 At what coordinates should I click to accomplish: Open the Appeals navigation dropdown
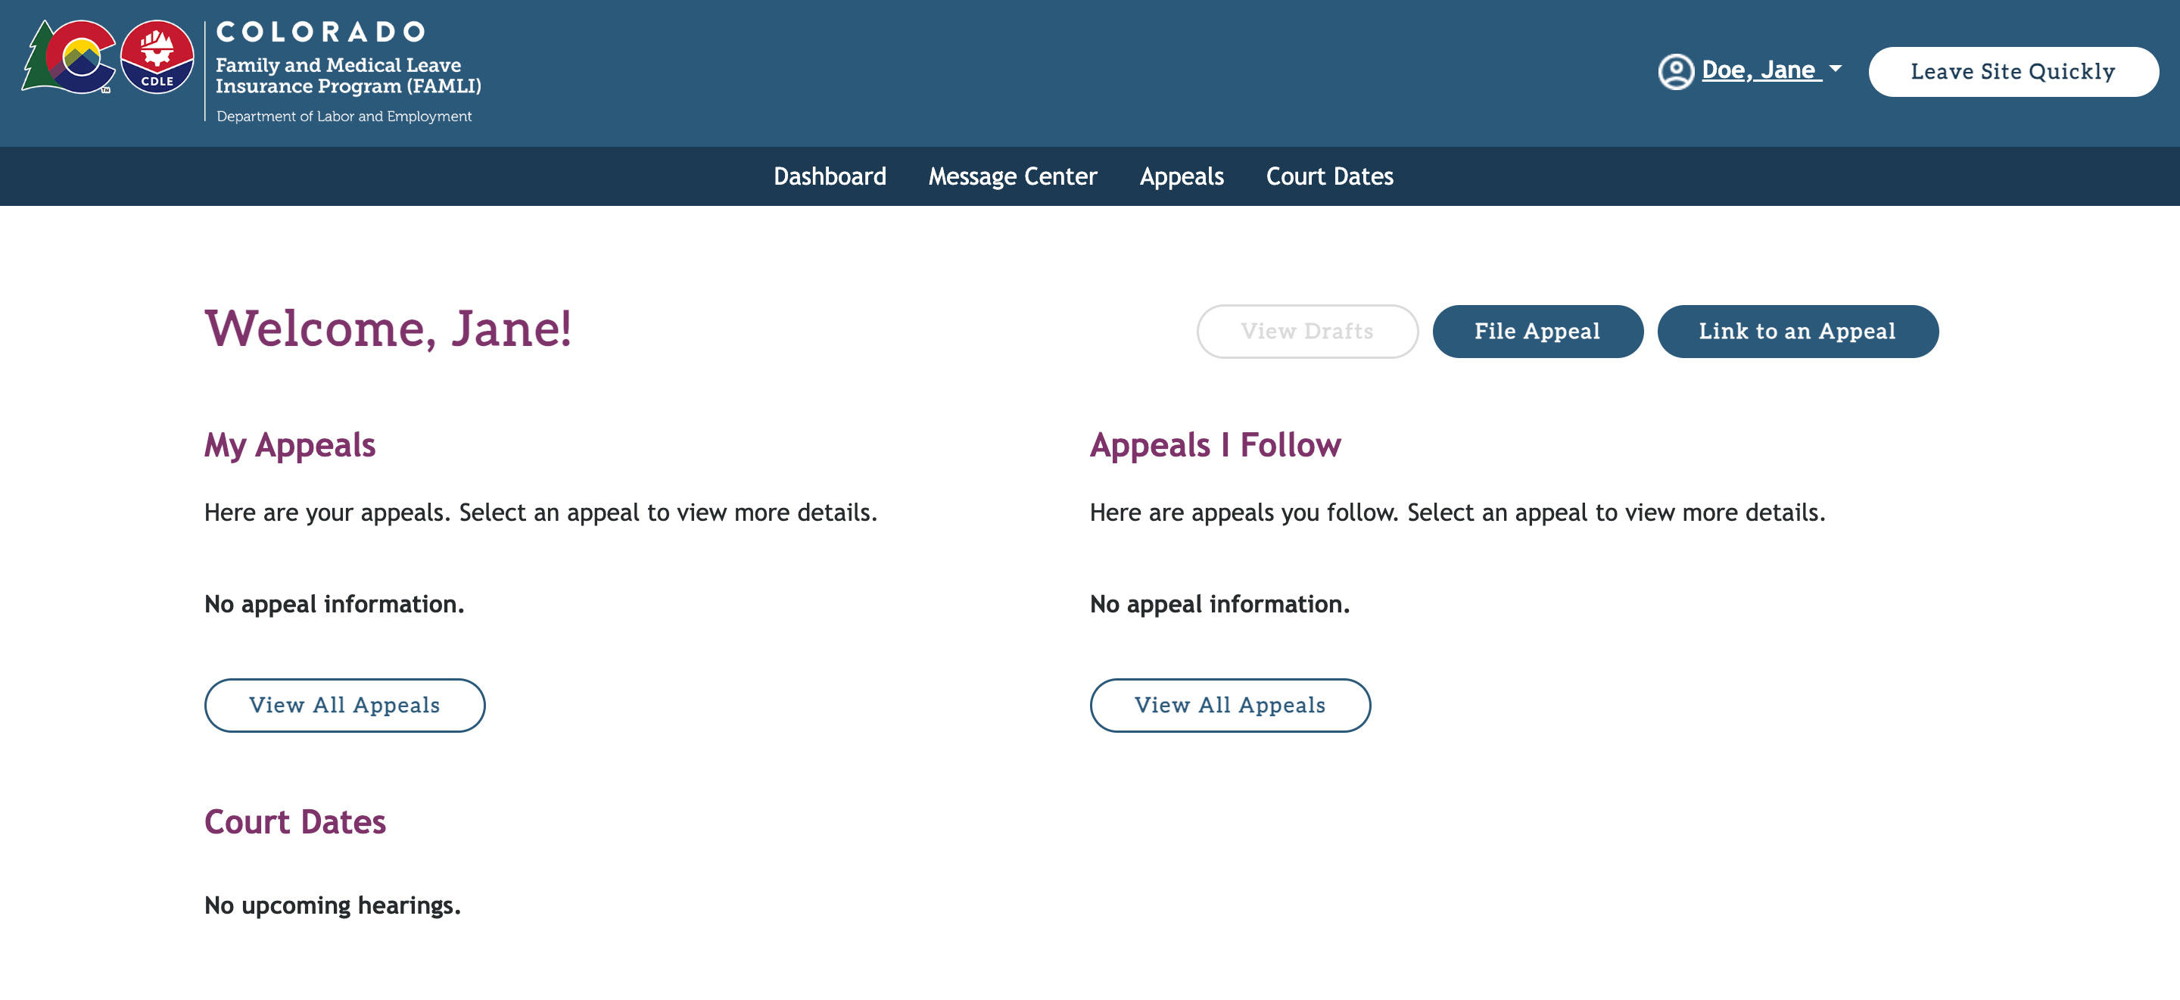[1182, 176]
